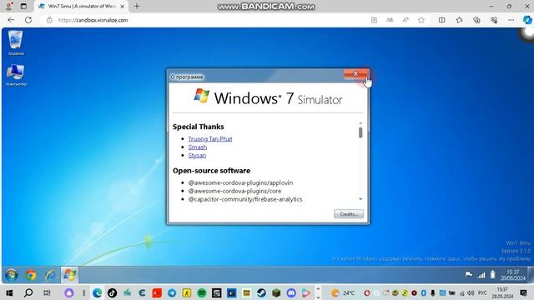Select @awesome-cordova-plugins/core text entry
The image size is (534, 300).
(234, 191)
